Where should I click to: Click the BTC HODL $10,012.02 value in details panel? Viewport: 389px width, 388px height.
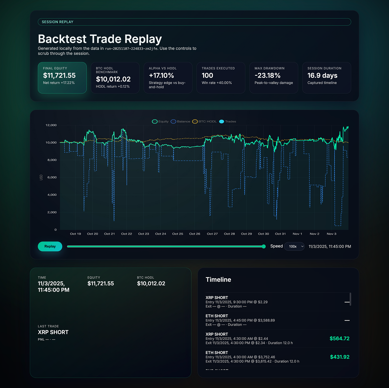pyautogui.click(x=151, y=283)
